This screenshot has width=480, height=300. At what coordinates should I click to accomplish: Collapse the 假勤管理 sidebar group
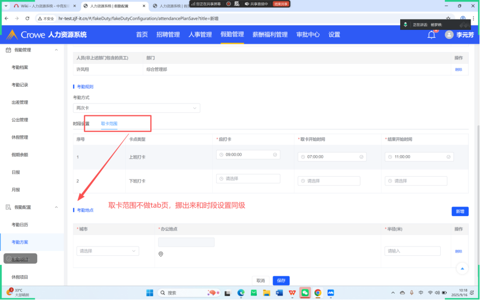click(x=57, y=50)
